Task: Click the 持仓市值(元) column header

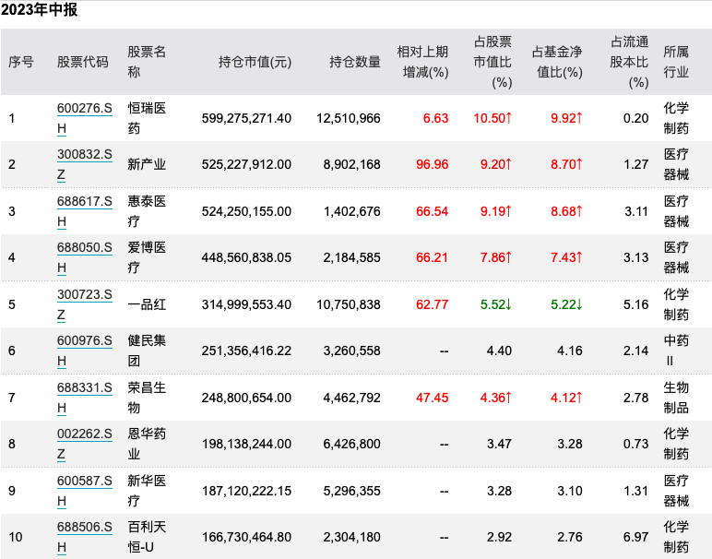Action: (x=255, y=62)
